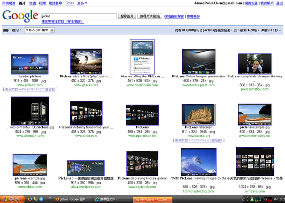Open the techiequest.com presentation thumbnail

(x=199, y=62)
